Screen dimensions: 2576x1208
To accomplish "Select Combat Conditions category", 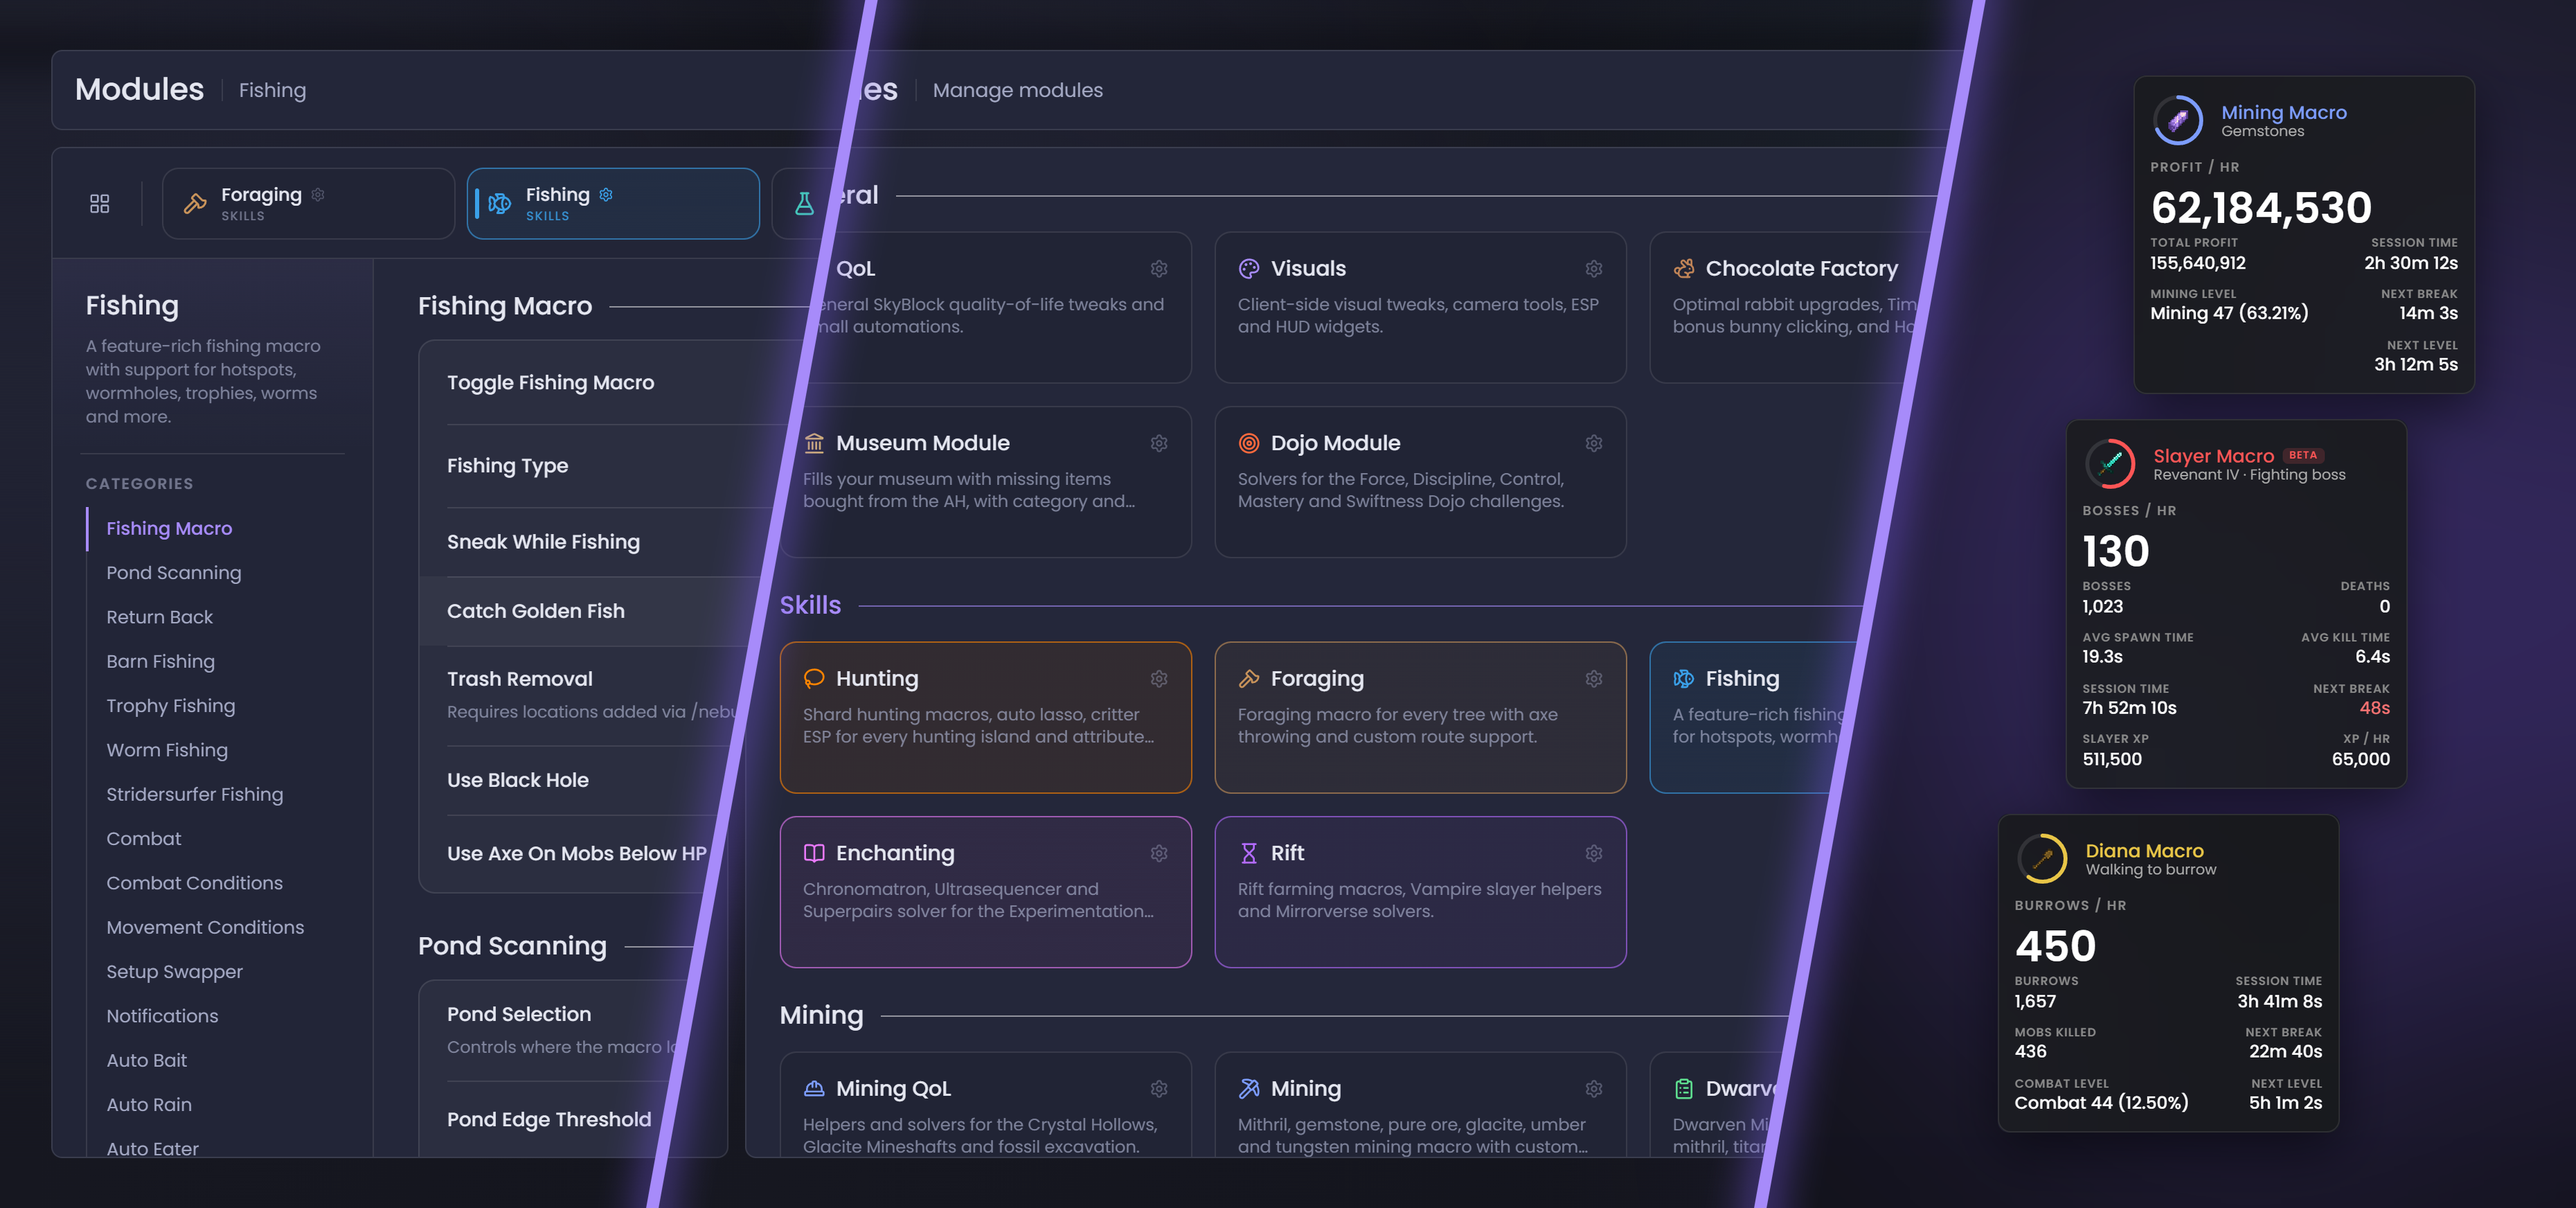I will (195, 883).
